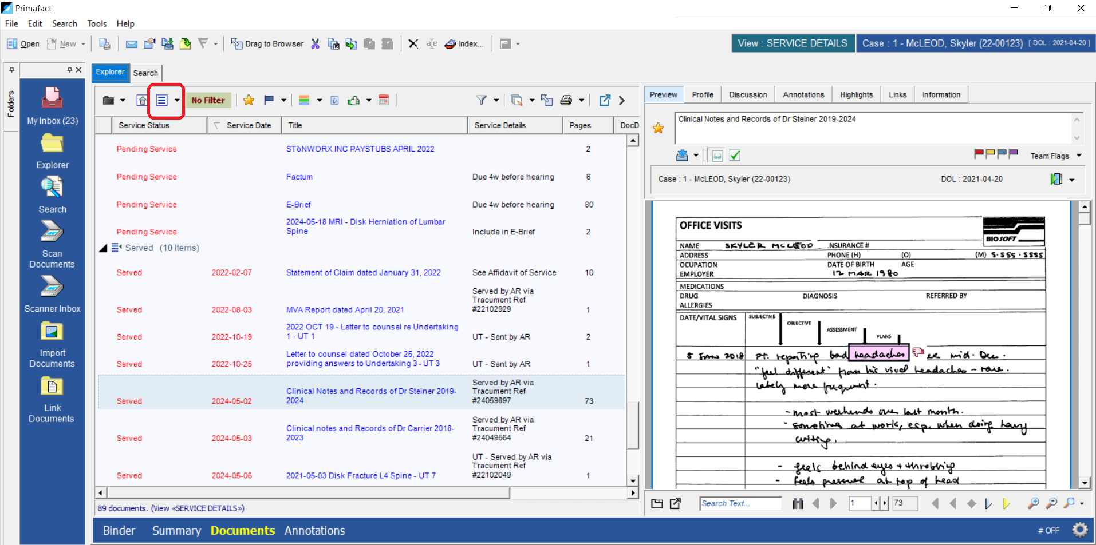Click the yellow star favorites icon in the Explorer toolbar
The width and height of the screenshot is (1096, 545).
(249, 101)
